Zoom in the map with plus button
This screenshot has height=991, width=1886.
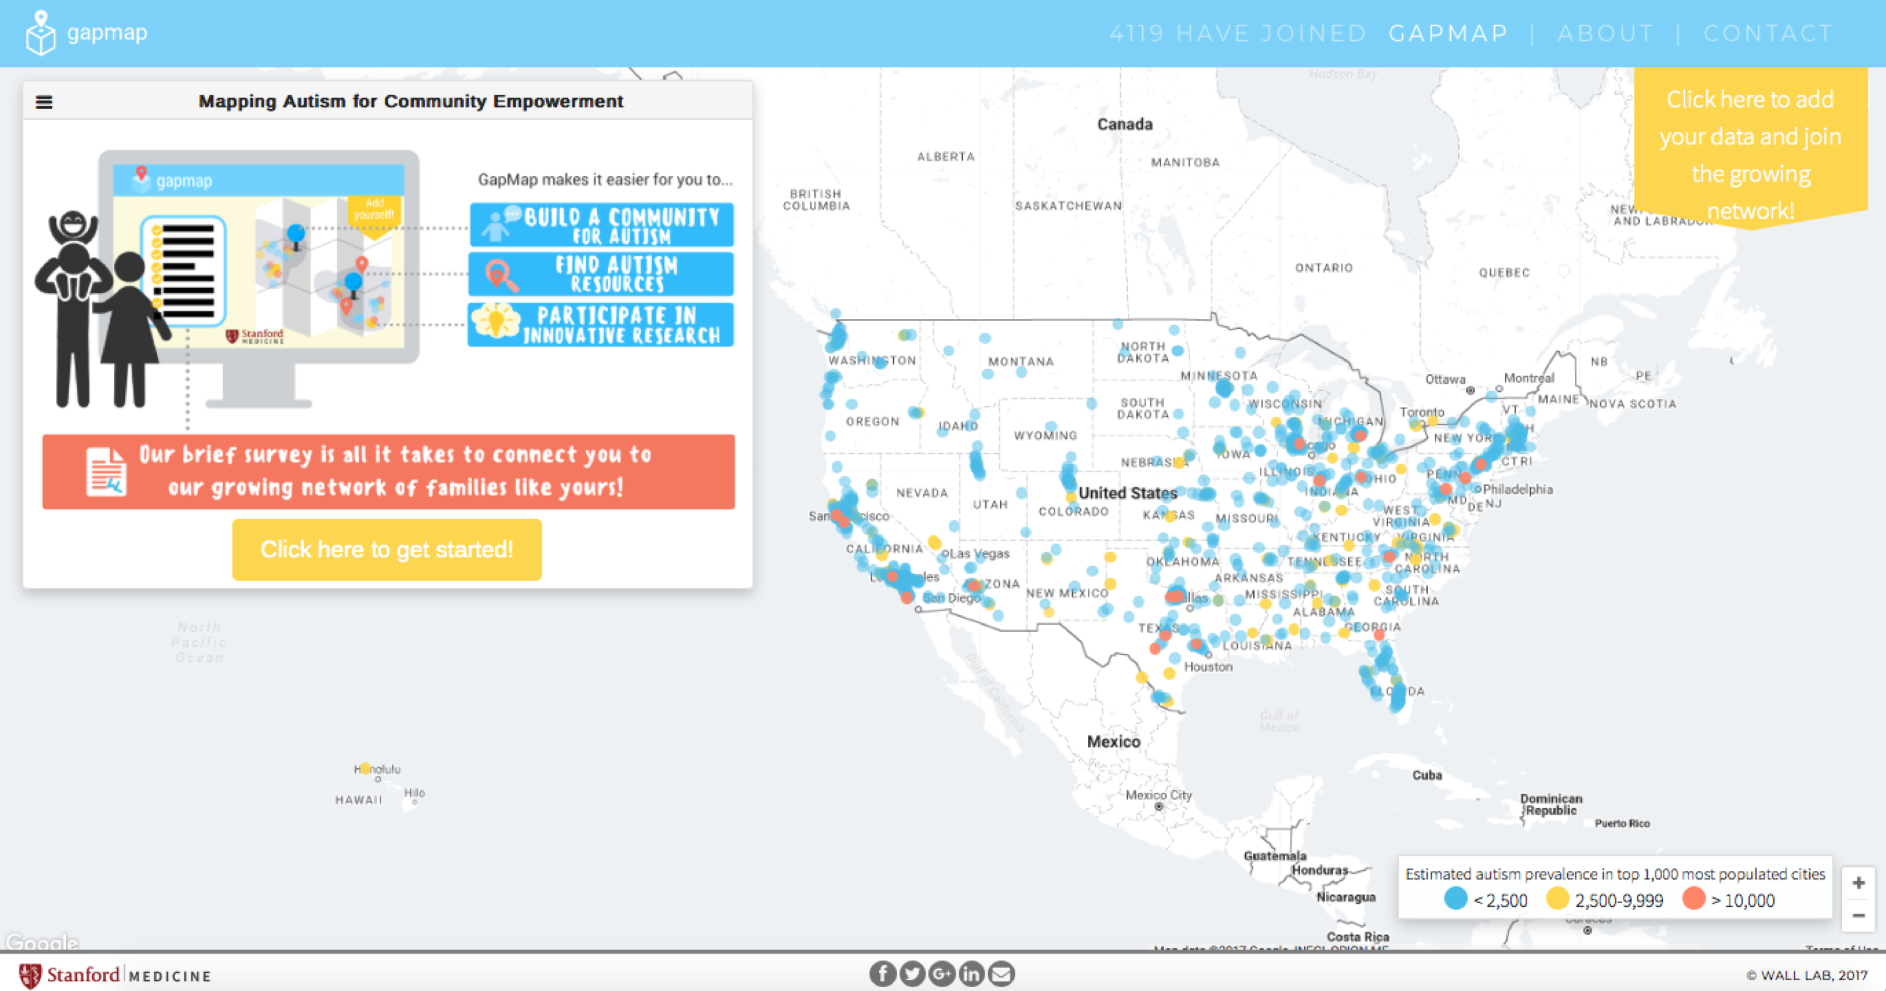pos(1858,884)
